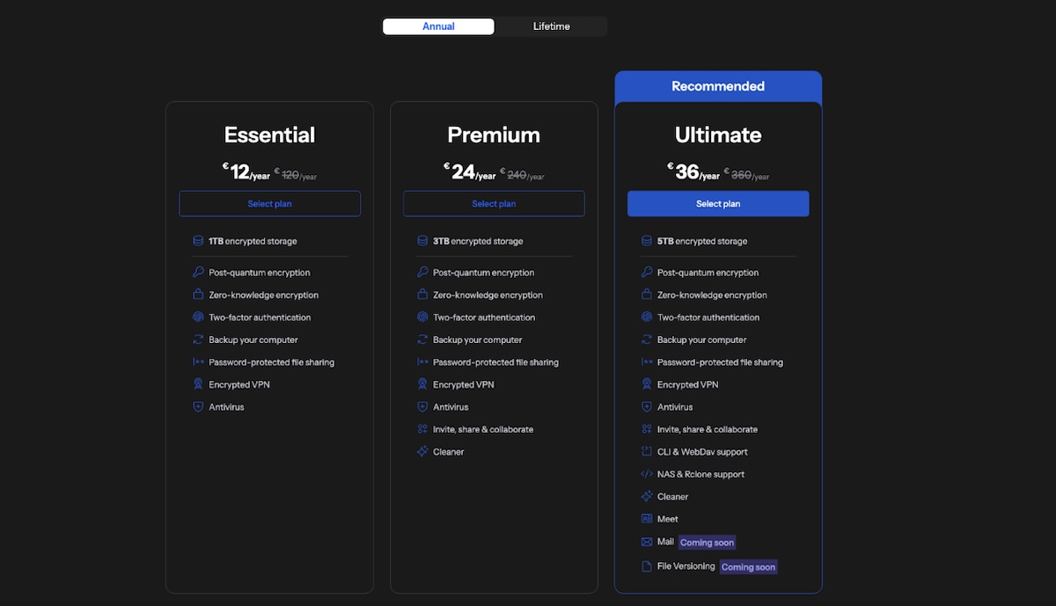
Task: Click Premium Backup your computer sync icon
Action: pyautogui.click(x=422, y=340)
